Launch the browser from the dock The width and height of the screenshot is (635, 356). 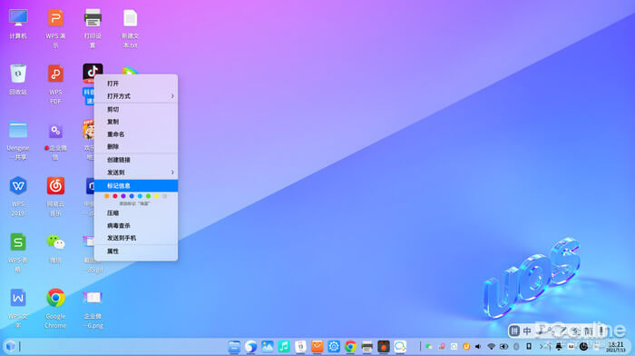point(250,347)
